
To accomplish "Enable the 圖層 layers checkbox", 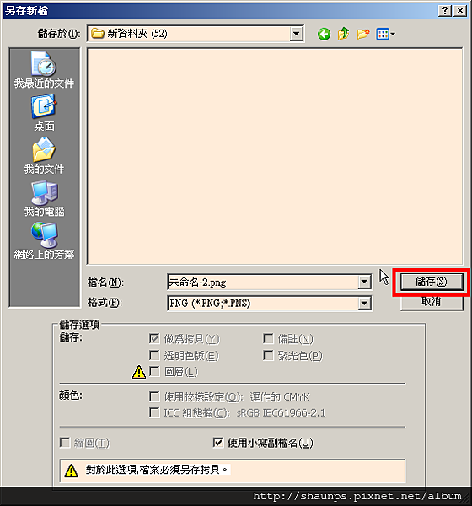I will click(154, 371).
